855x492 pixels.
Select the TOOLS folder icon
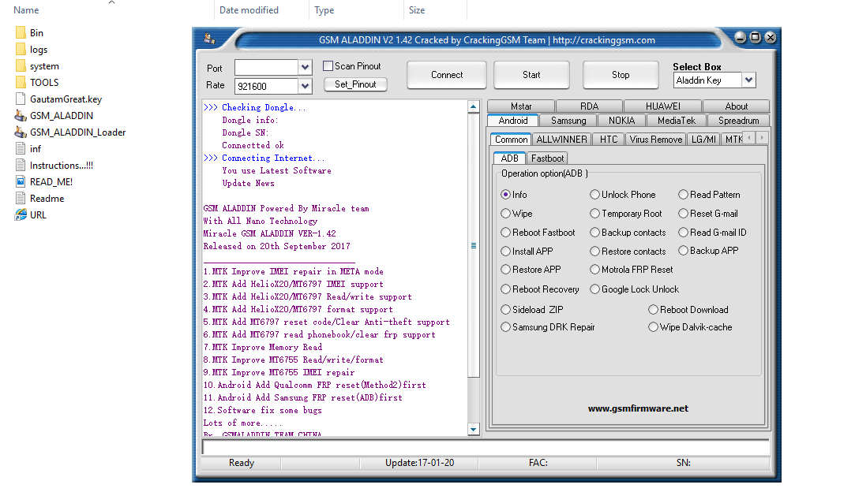tap(21, 82)
